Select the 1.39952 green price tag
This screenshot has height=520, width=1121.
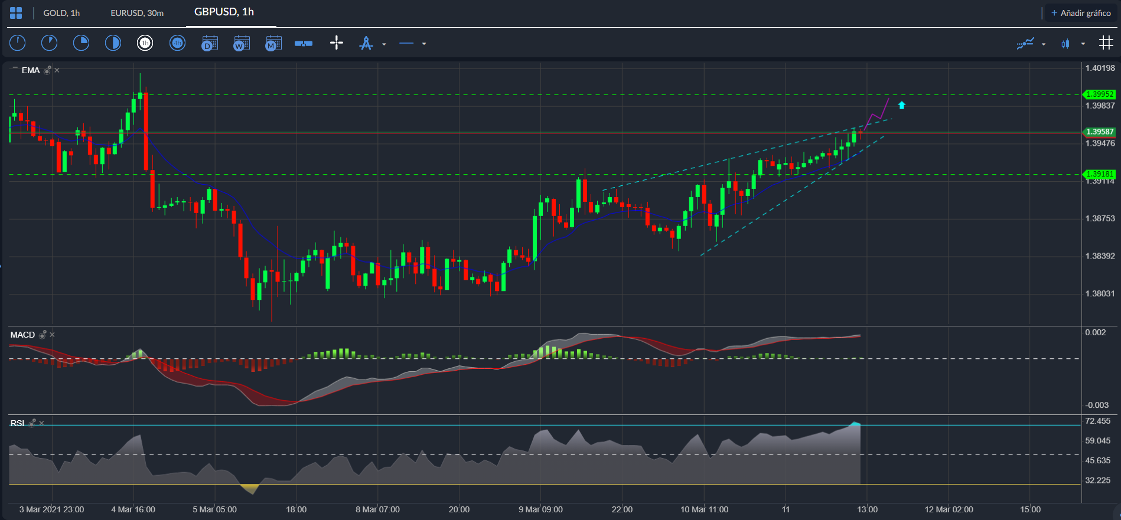click(x=1099, y=94)
